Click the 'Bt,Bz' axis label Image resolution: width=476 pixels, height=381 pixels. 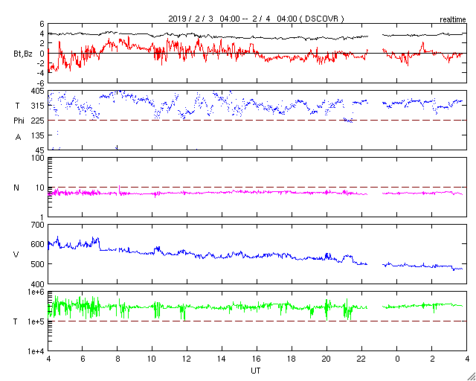23,55
